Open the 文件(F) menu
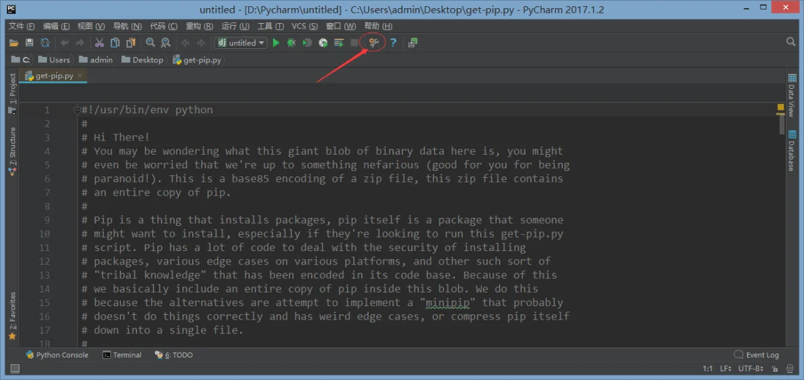The width and height of the screenshot is (804, 380). [22, 26]
